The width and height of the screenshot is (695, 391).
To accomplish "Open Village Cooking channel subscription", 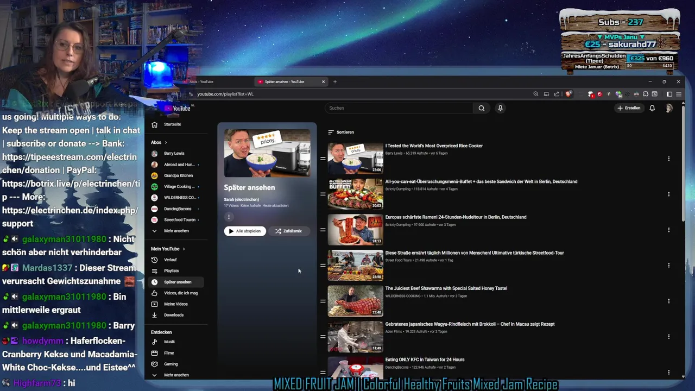I will tap(176, 186).
